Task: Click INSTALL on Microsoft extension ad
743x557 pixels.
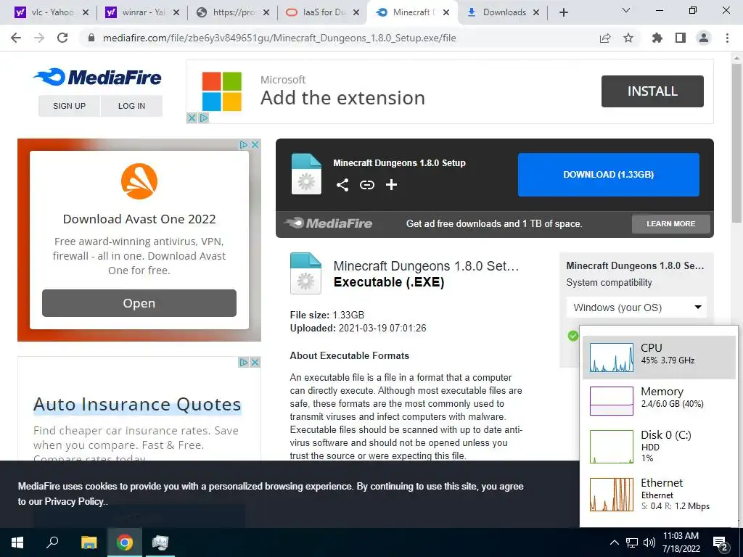Action: click(652, 91)
